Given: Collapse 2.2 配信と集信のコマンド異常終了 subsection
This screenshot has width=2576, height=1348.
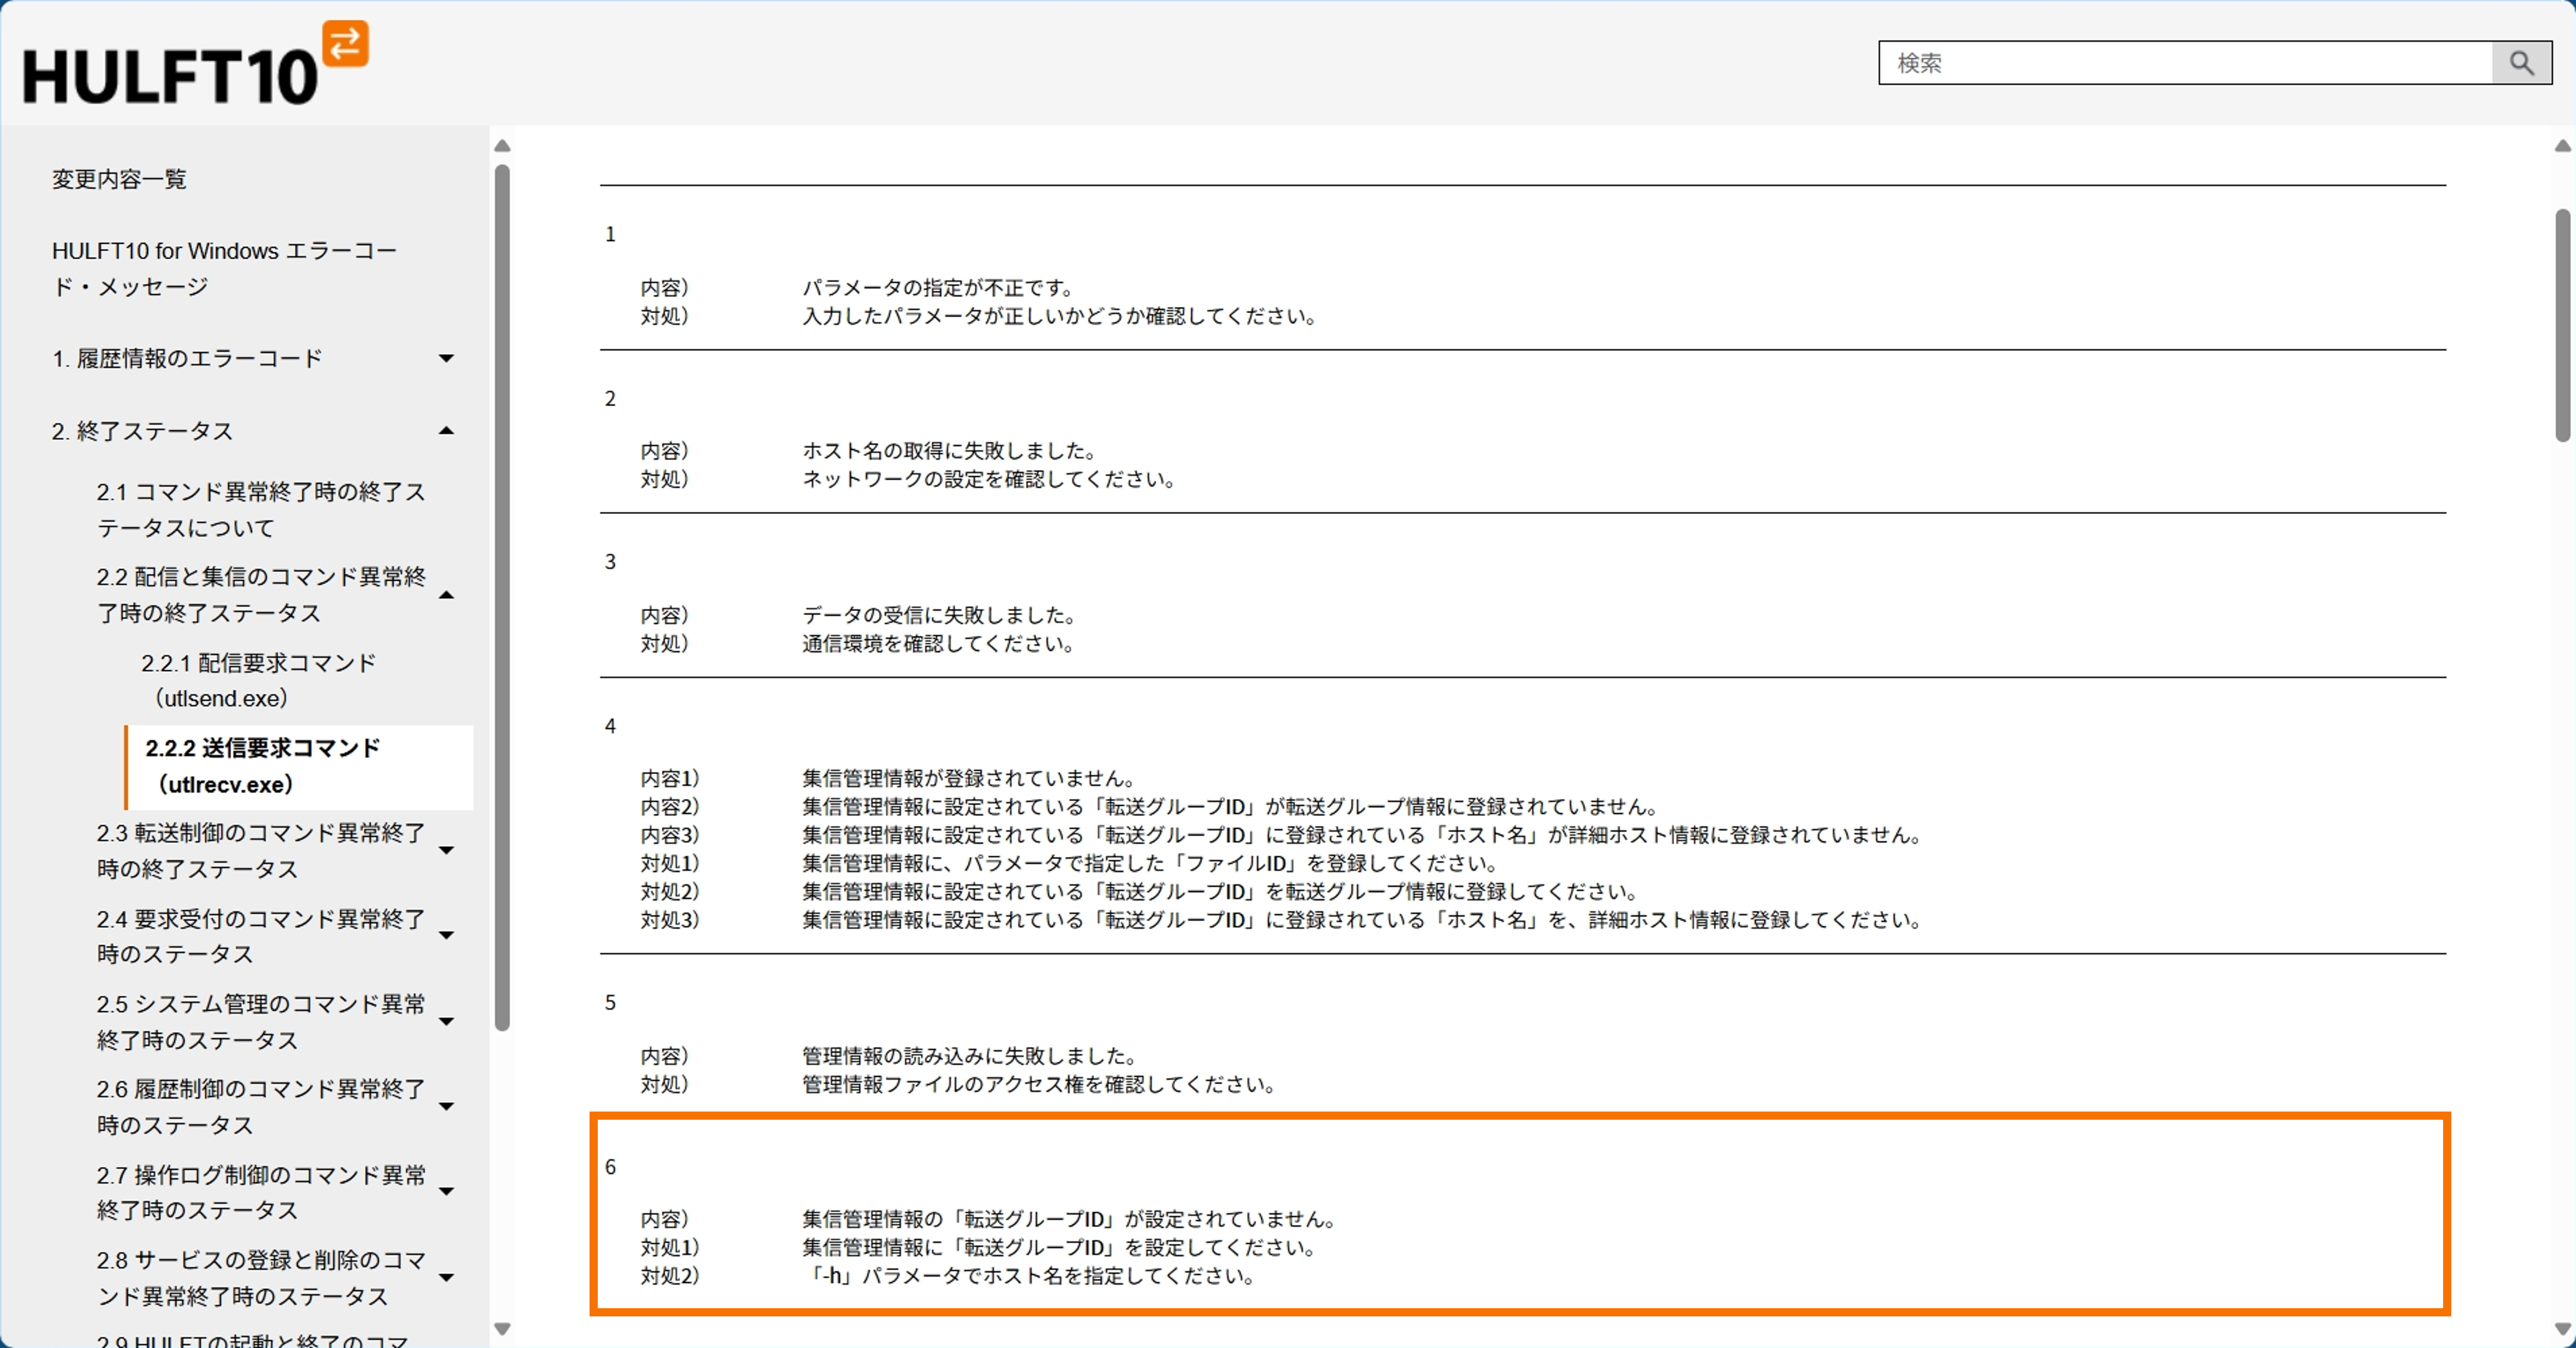Looking at the screenshot, I should 446,595.
